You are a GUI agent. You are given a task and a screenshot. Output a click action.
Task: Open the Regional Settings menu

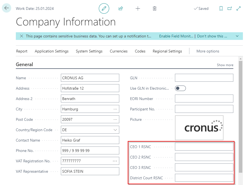(x=167, y=51)
